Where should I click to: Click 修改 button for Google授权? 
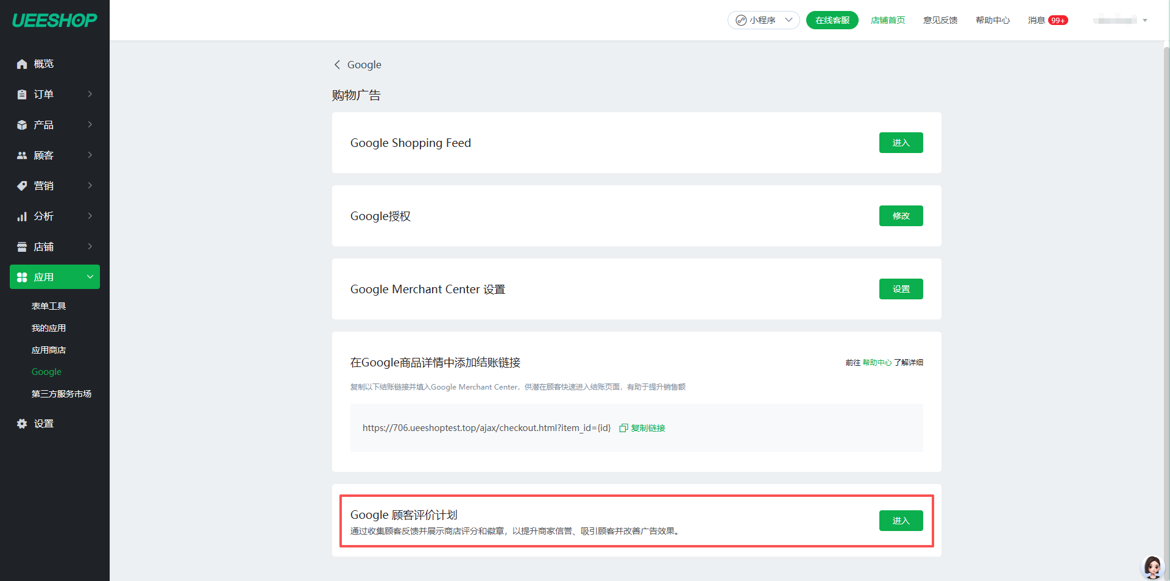901,216
